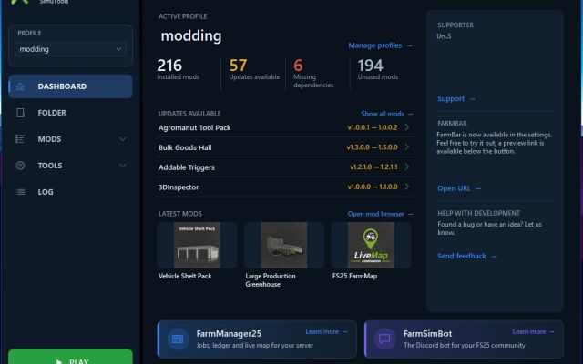Image resolution: width=583 pixels, height=364 pixels.
Task: Open 3DInspector update chevron
Action: (407, 187)
